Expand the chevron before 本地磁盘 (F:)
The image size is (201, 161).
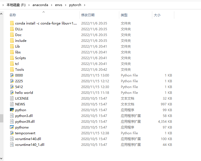pyautogui.click(x=3, y=5)
